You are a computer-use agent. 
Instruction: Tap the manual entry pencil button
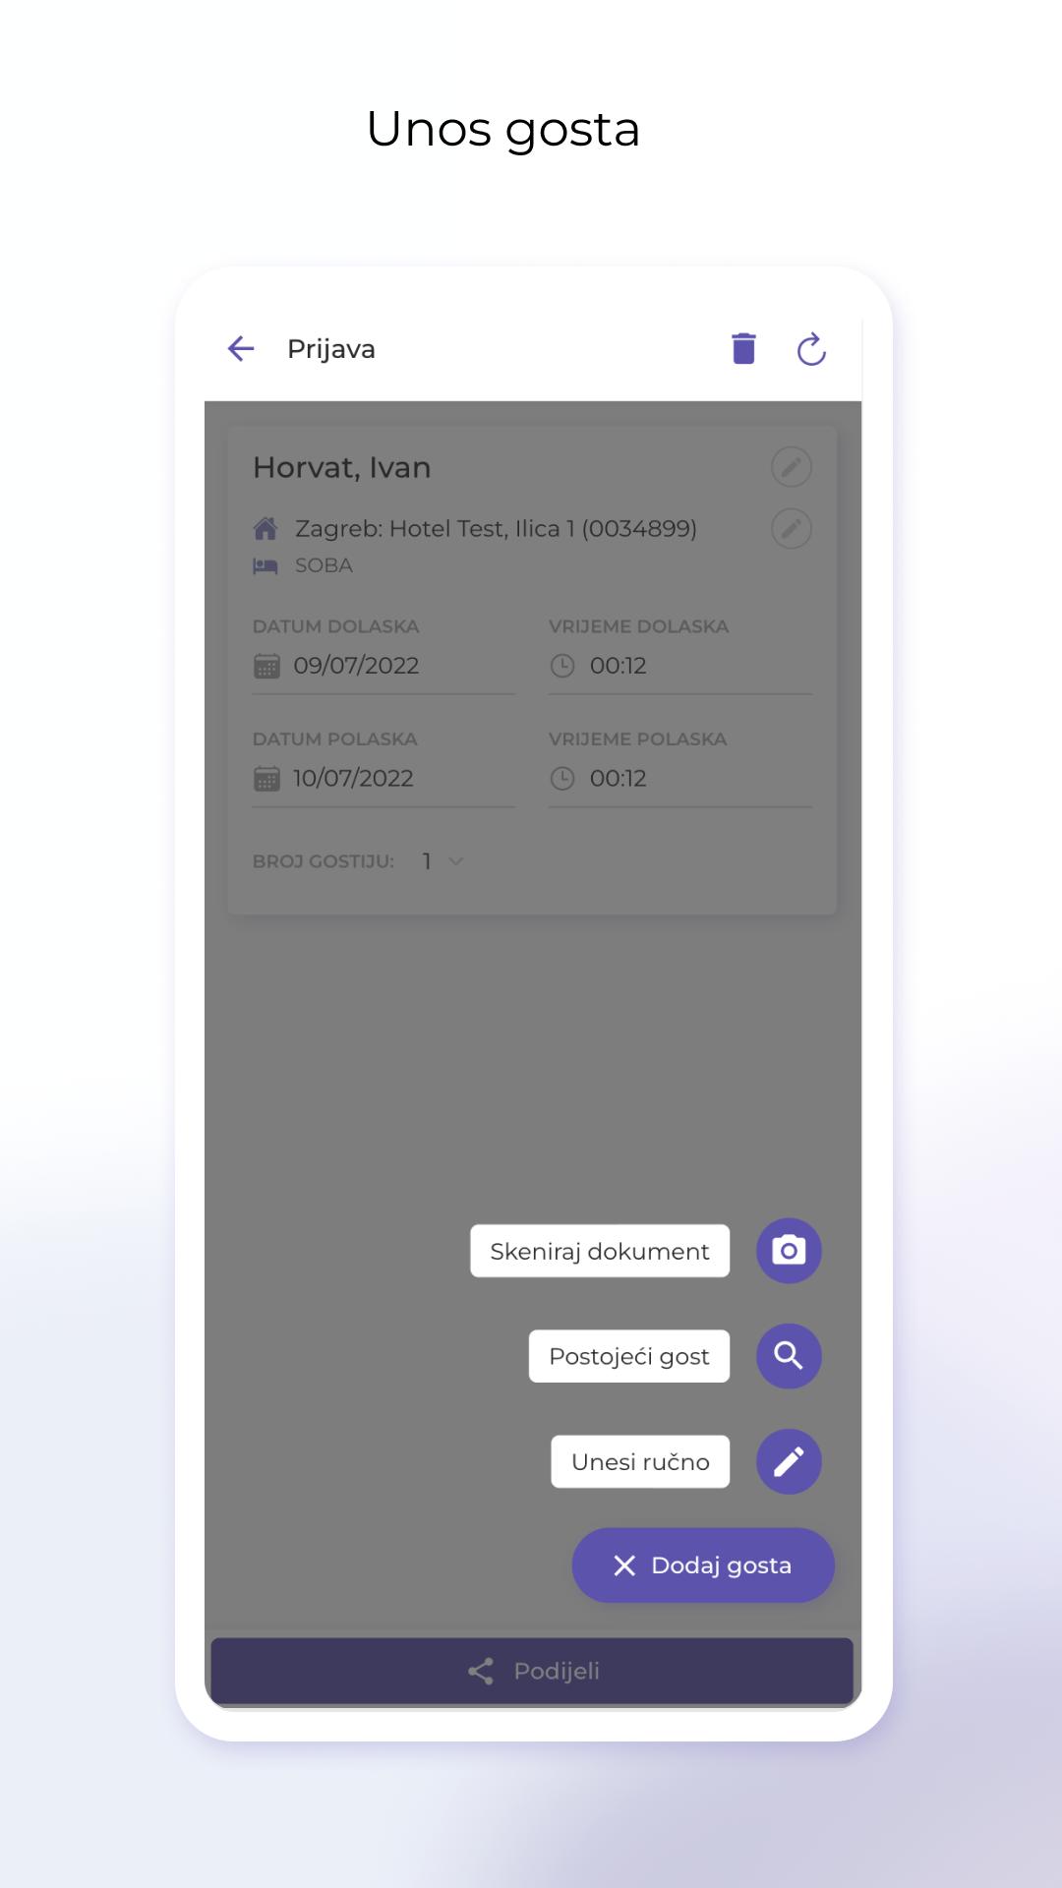pos(789,1461)
